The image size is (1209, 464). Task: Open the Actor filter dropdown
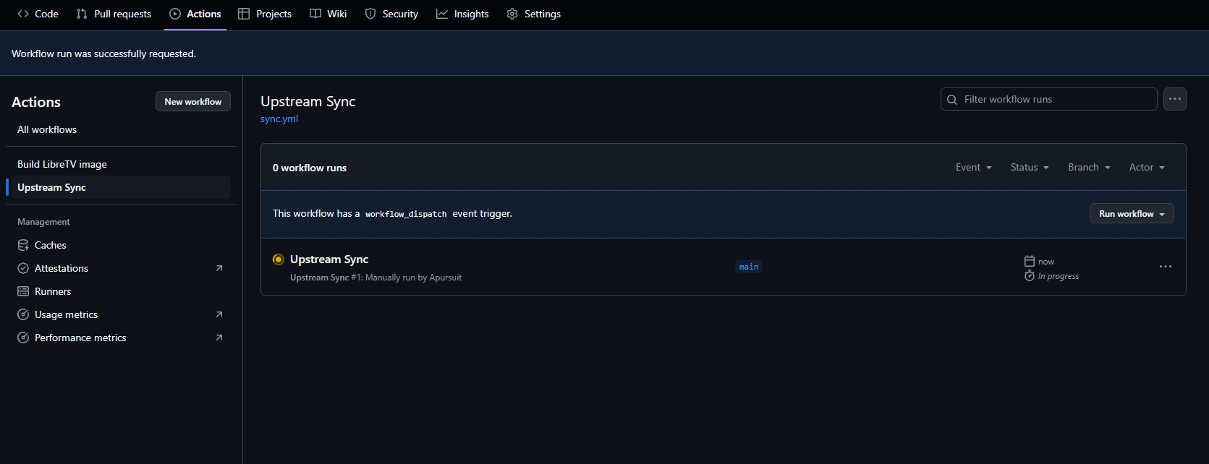point(1146,168)
